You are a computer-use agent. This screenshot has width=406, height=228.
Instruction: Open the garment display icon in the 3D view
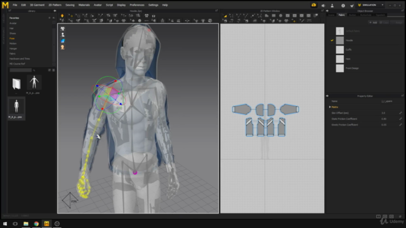pyautogui.click(x=62, y=28)
